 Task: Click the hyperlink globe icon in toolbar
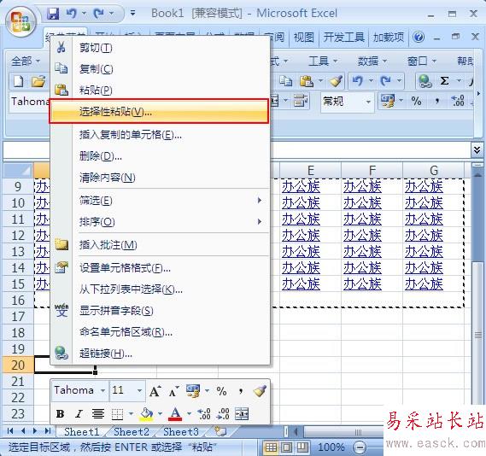[x=425, y=81]
